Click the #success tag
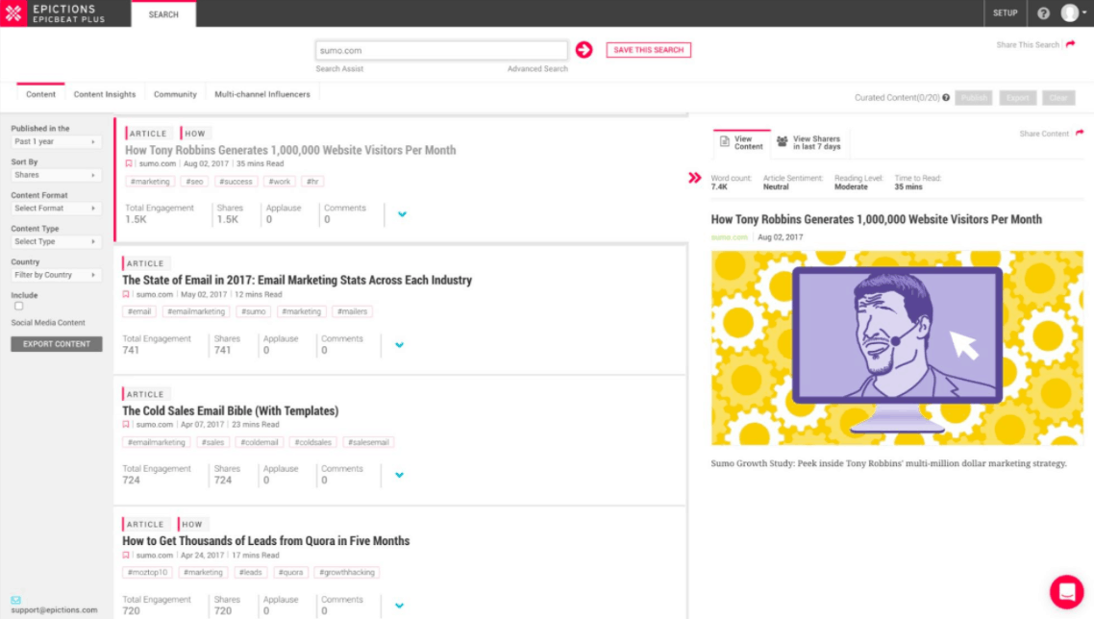The image size is (1094, 619). pos(236,182)
